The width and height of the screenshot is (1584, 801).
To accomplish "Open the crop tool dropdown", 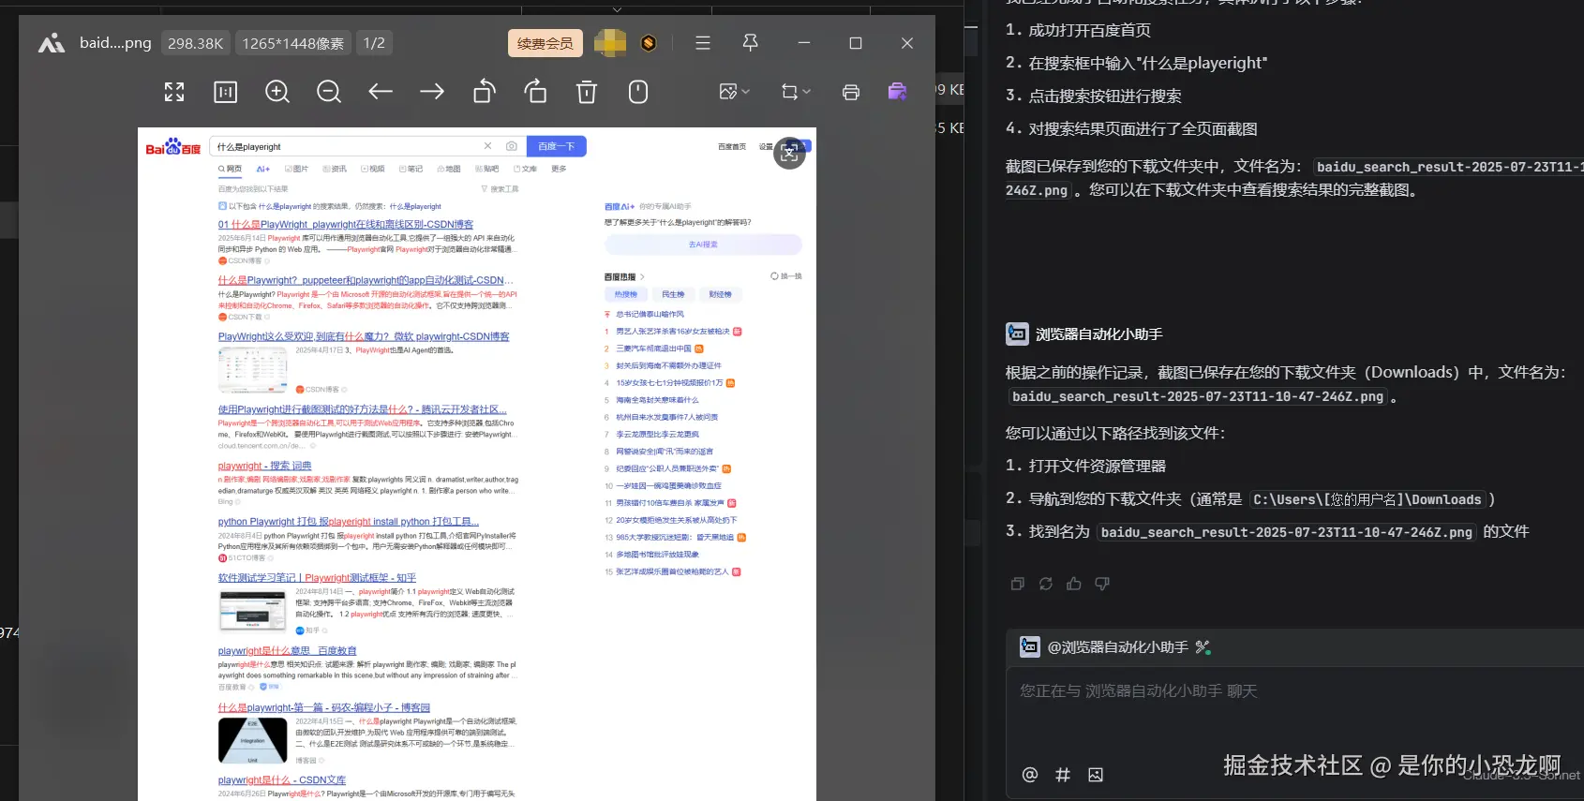I will tap(796, 92).
